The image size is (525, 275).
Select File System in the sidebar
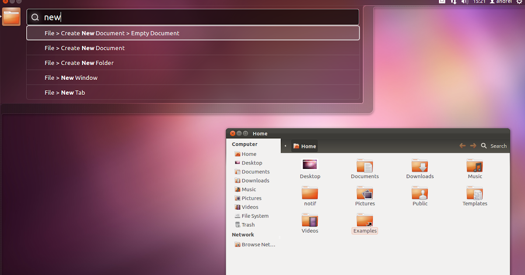255,216
